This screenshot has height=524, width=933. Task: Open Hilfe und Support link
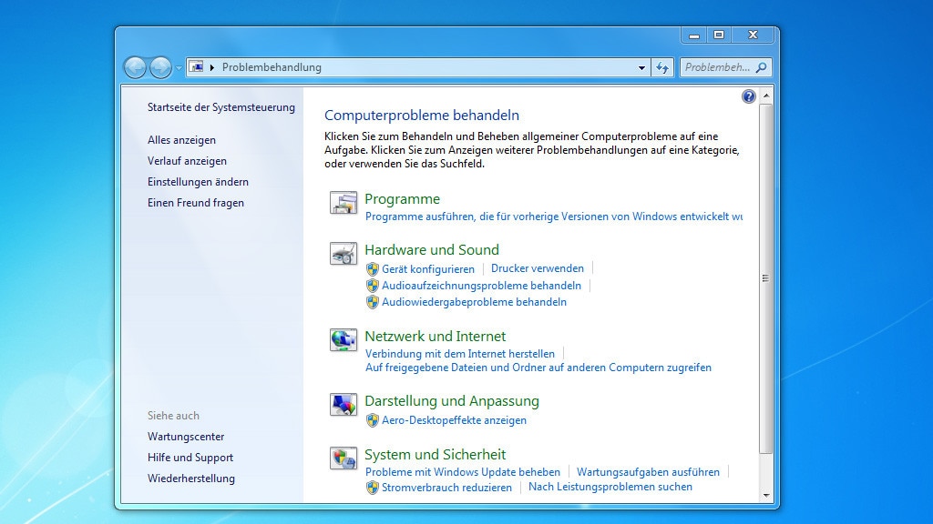pyautogui.click(x=190, y=458)
